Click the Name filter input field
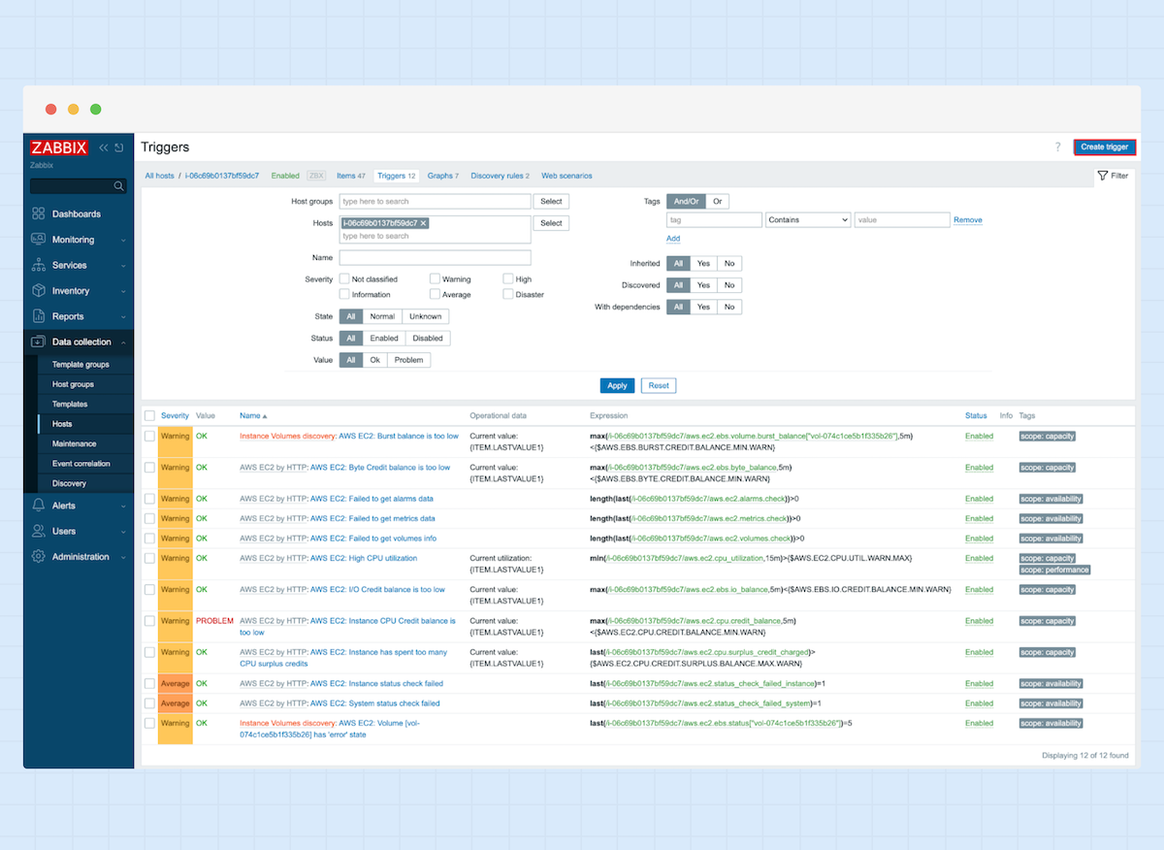1164x850 pixels. coord(435,258)
